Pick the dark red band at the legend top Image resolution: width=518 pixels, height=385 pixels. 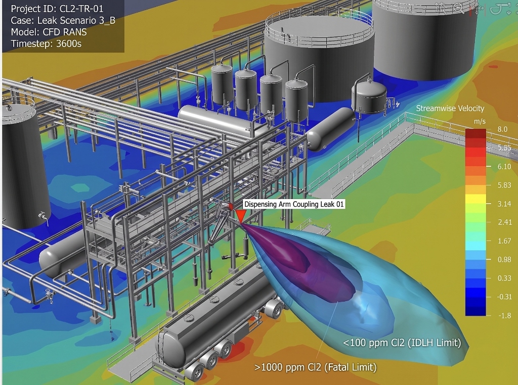tap(476, 133)
